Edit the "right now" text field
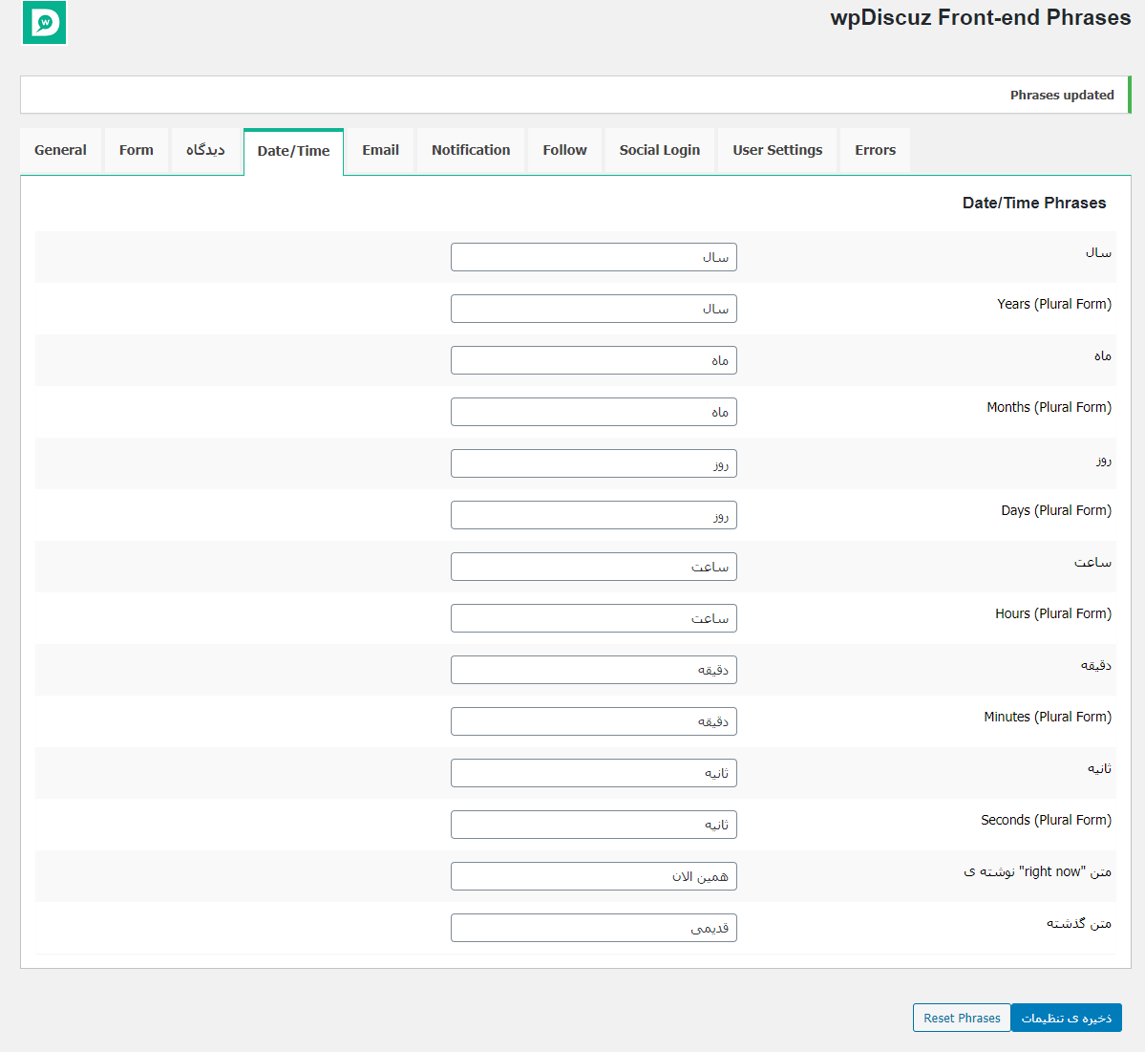 (x=594, y=877)
